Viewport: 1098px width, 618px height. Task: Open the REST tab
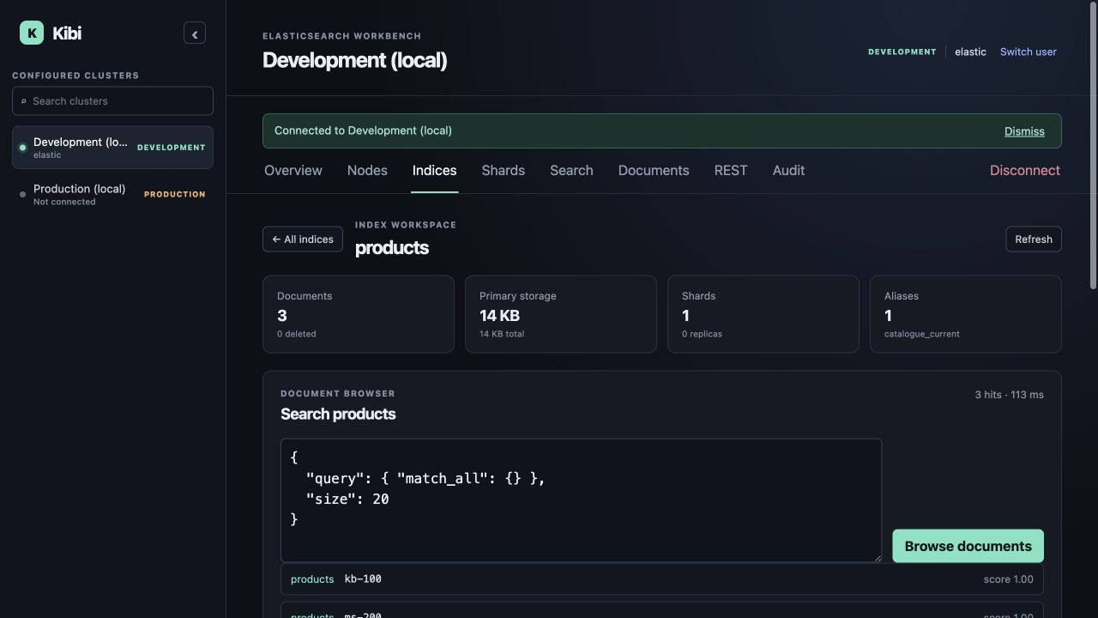[731, 170]
